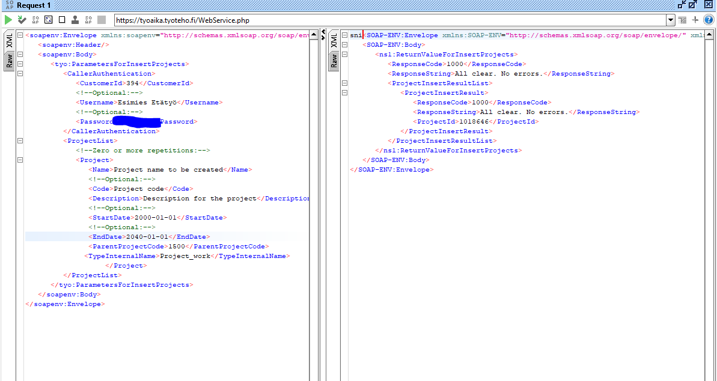
Task: Click response pane scroll up arrow
Action: click(709, 35)
